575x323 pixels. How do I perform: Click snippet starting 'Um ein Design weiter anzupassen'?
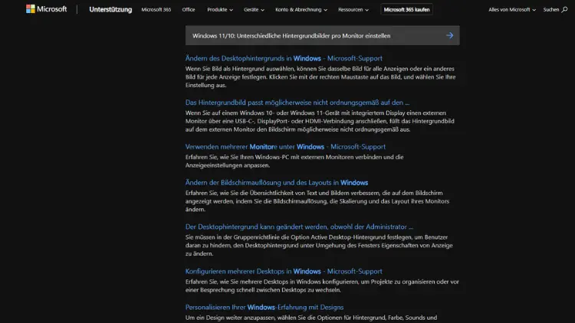[x=311, y=318]
